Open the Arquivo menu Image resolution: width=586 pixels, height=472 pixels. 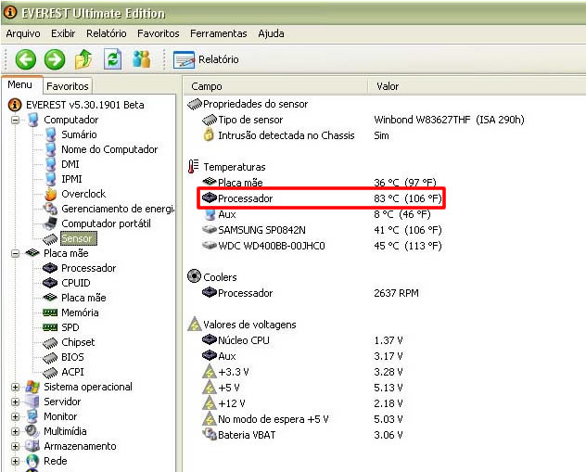23,33
